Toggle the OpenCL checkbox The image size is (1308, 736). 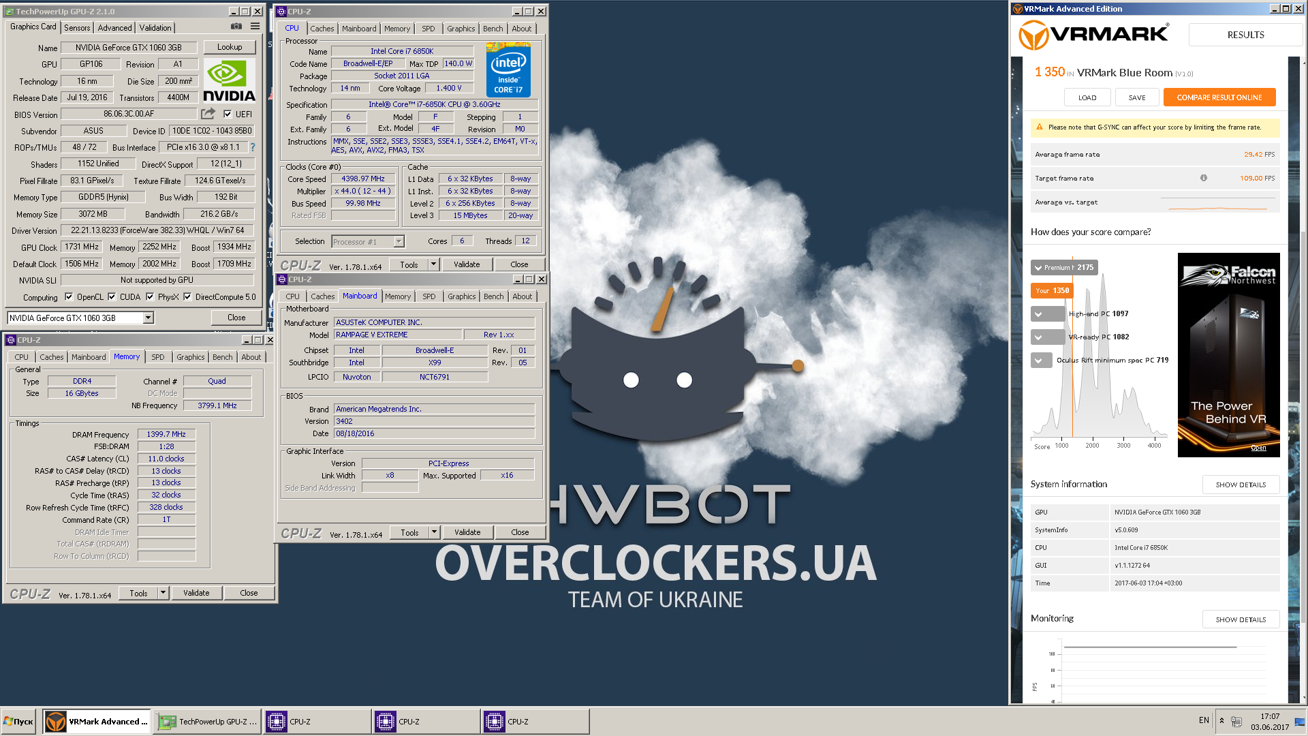click(x=68, y=296)
